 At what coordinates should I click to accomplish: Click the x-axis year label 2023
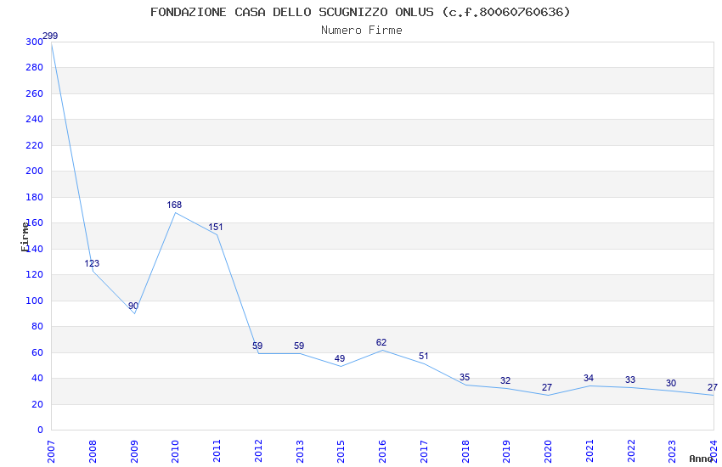point(673,452)
